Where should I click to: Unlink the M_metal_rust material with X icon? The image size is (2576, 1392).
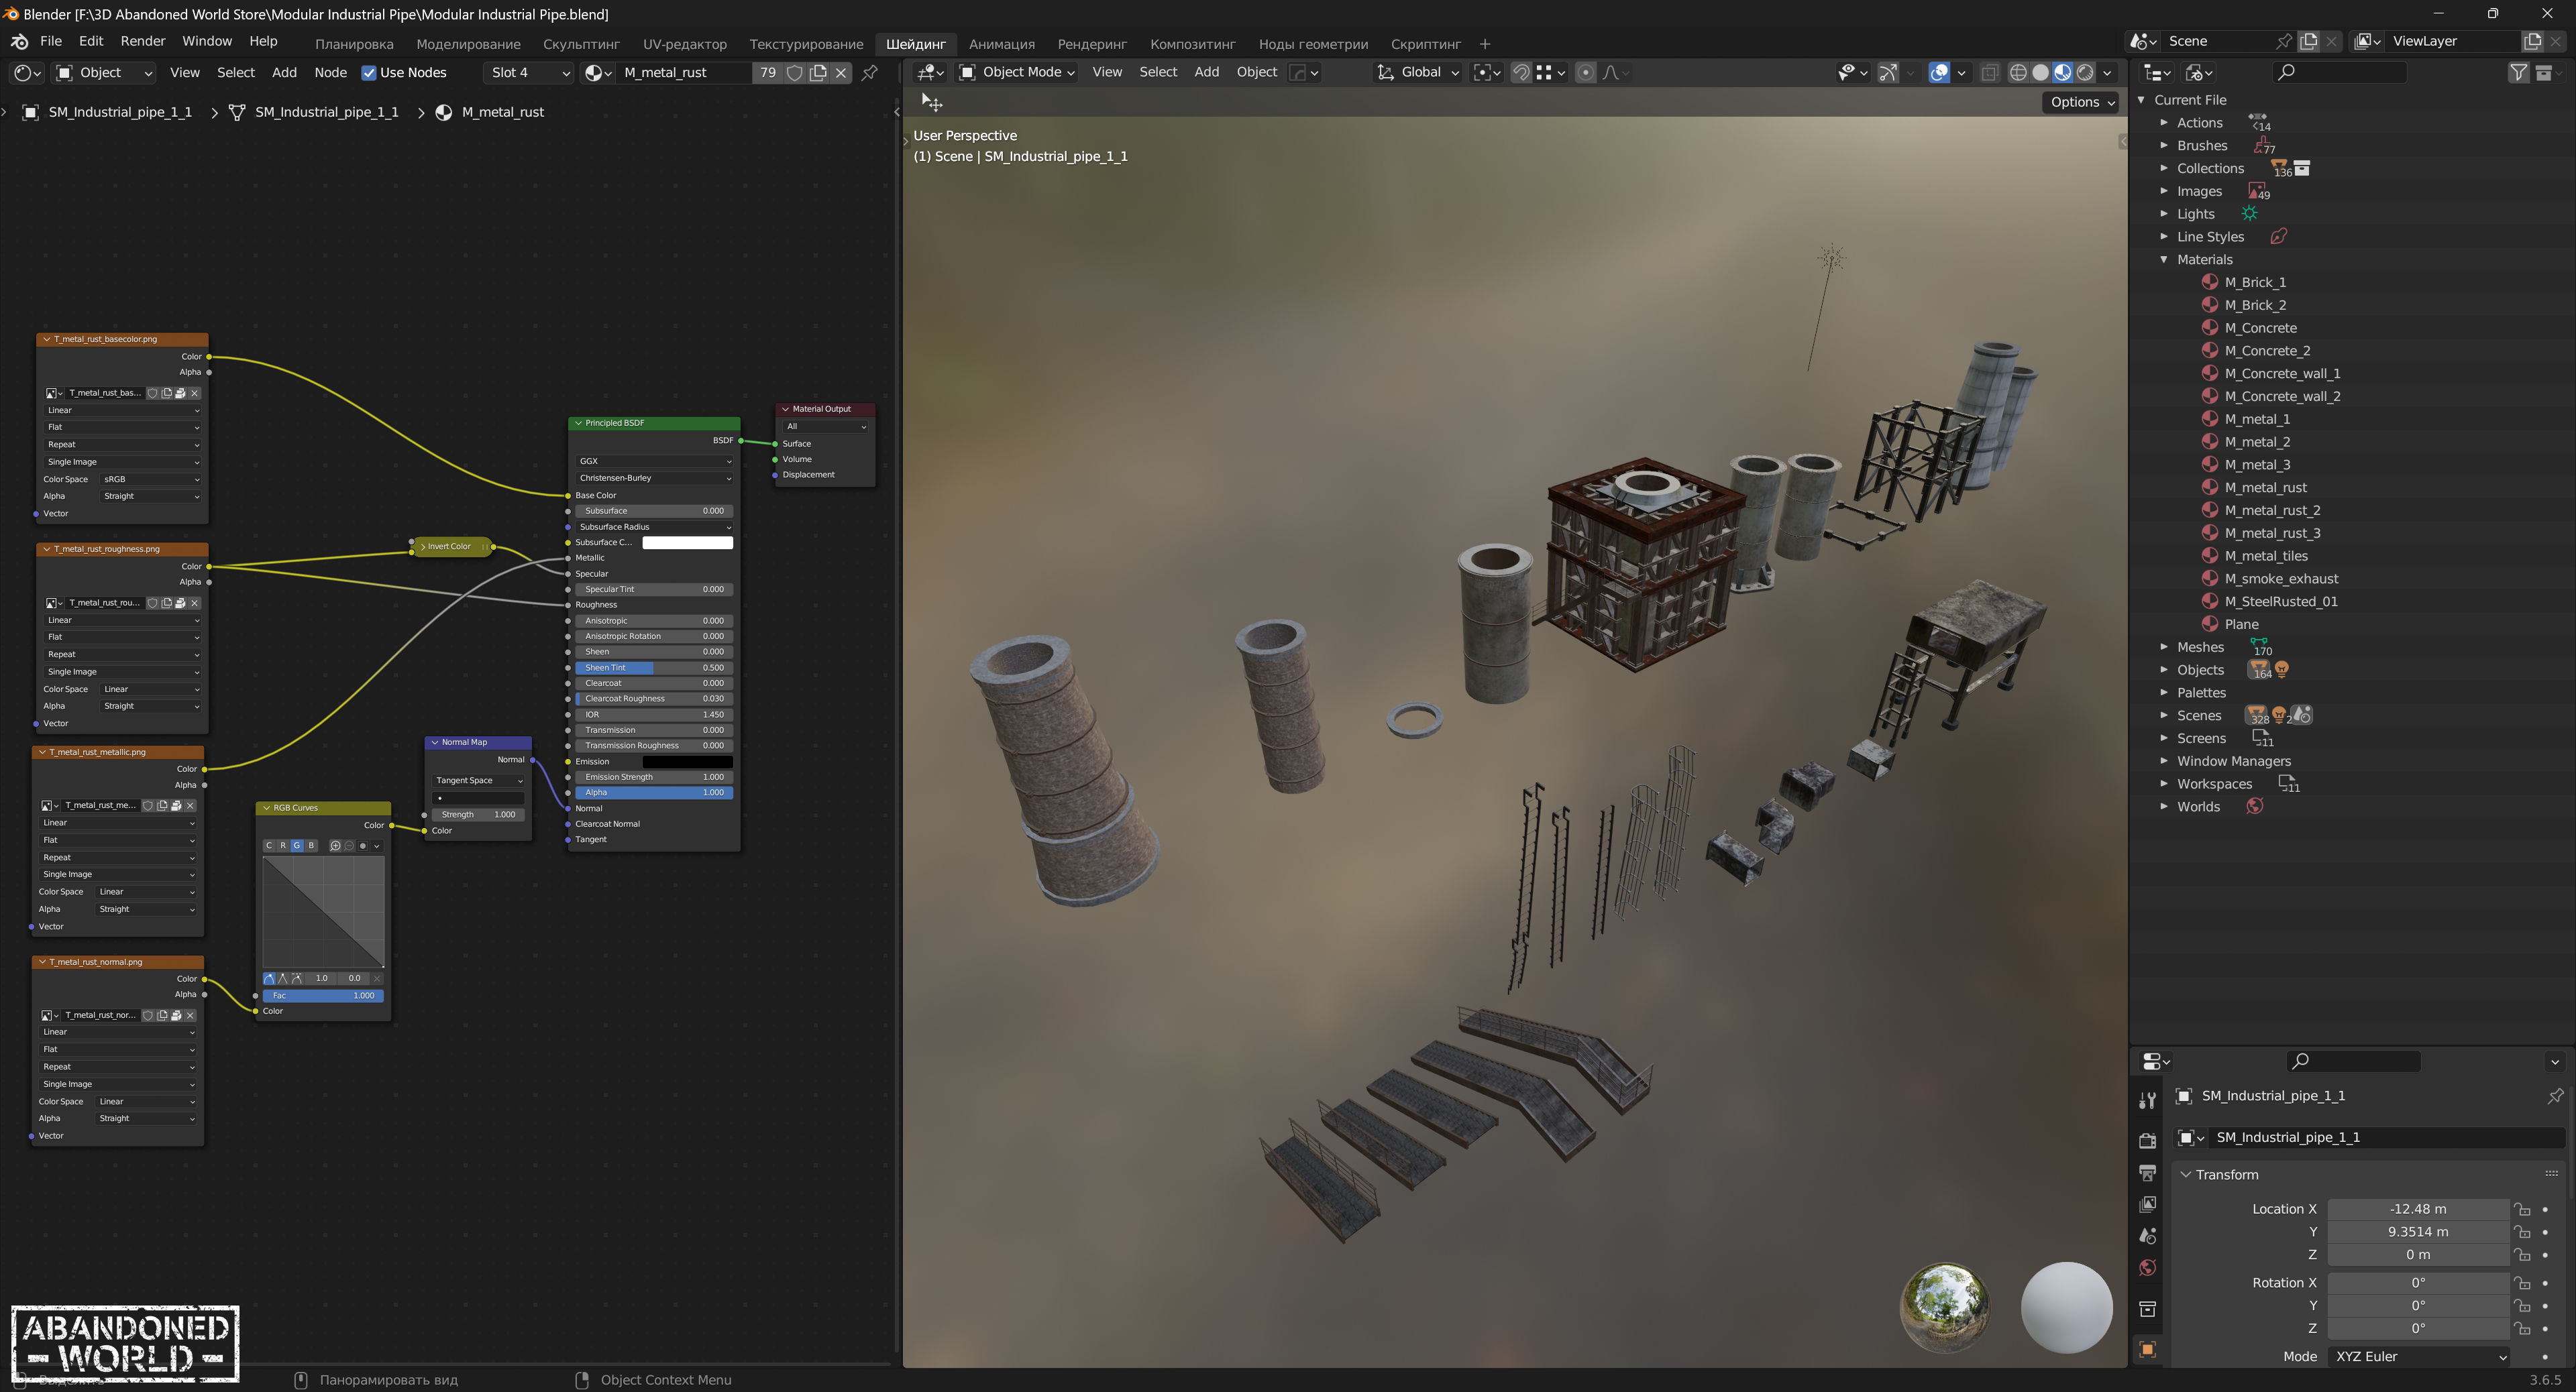841,73
